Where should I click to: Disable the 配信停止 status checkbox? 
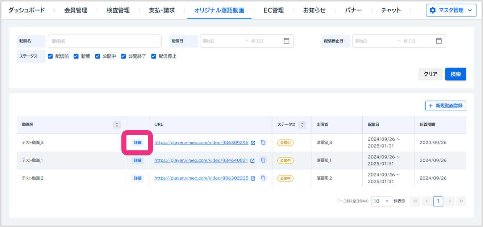point(154,56)
